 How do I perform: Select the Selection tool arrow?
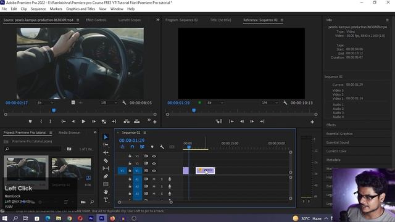click(x=106, y=137)
